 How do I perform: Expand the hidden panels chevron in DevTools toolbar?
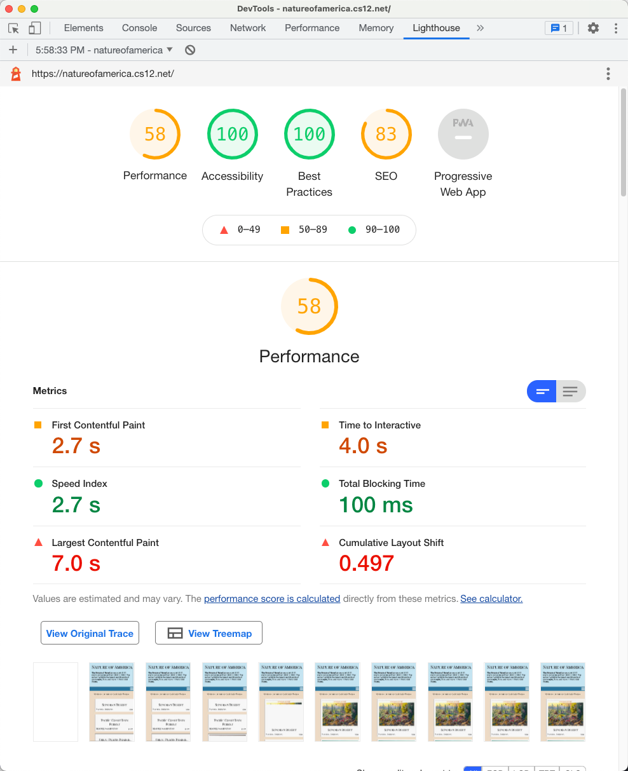pyautogui.click(x=480, y=28)
